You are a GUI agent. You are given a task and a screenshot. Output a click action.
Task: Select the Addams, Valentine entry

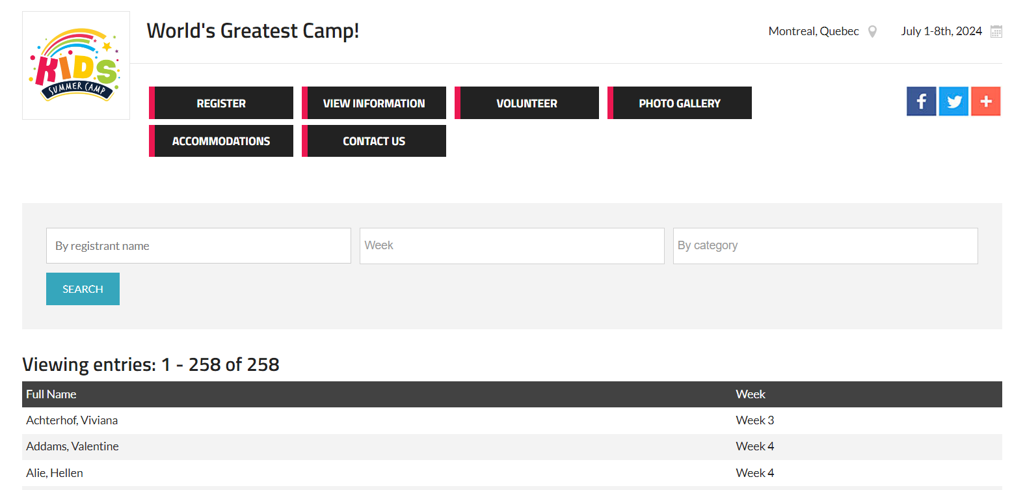(73, 446)
